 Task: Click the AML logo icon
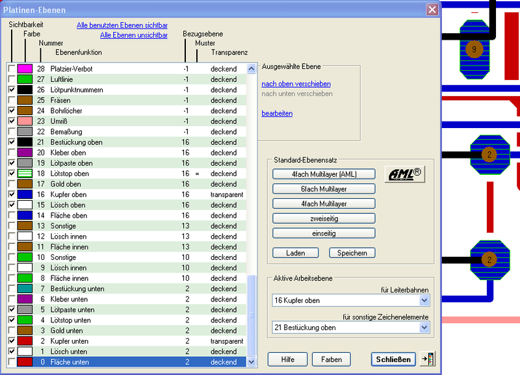click(404, 174)
